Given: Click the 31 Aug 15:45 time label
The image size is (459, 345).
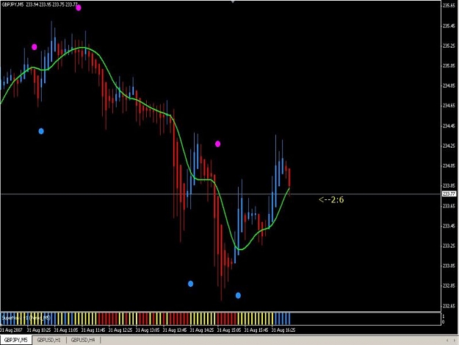Looking at the screenshot, I should pos(256,330).
